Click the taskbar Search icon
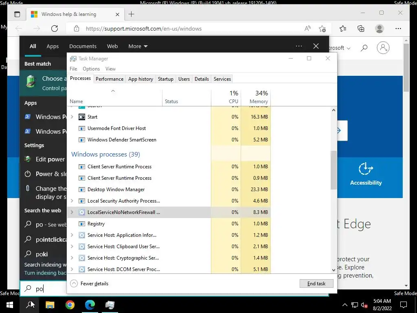This screenshot has height=313, width=417. coord(30,305)
